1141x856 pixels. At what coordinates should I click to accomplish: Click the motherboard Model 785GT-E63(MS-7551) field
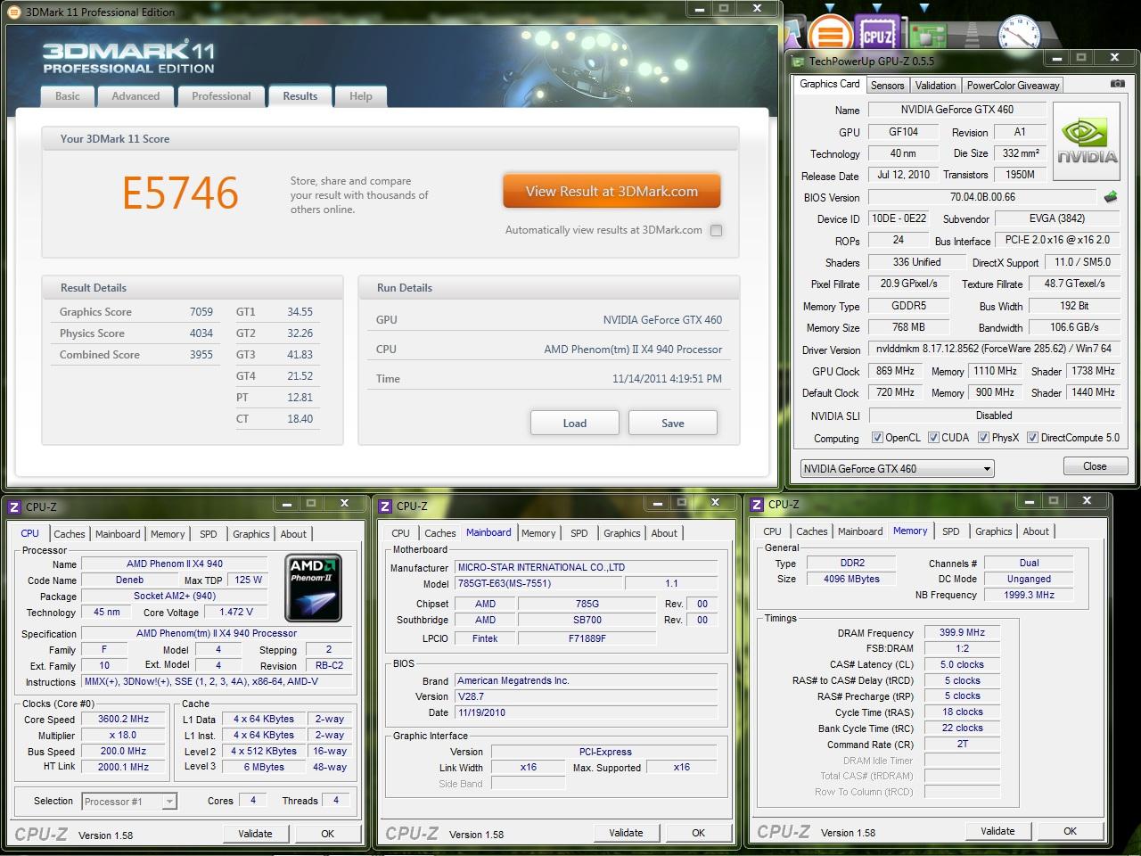coord(538,584)
